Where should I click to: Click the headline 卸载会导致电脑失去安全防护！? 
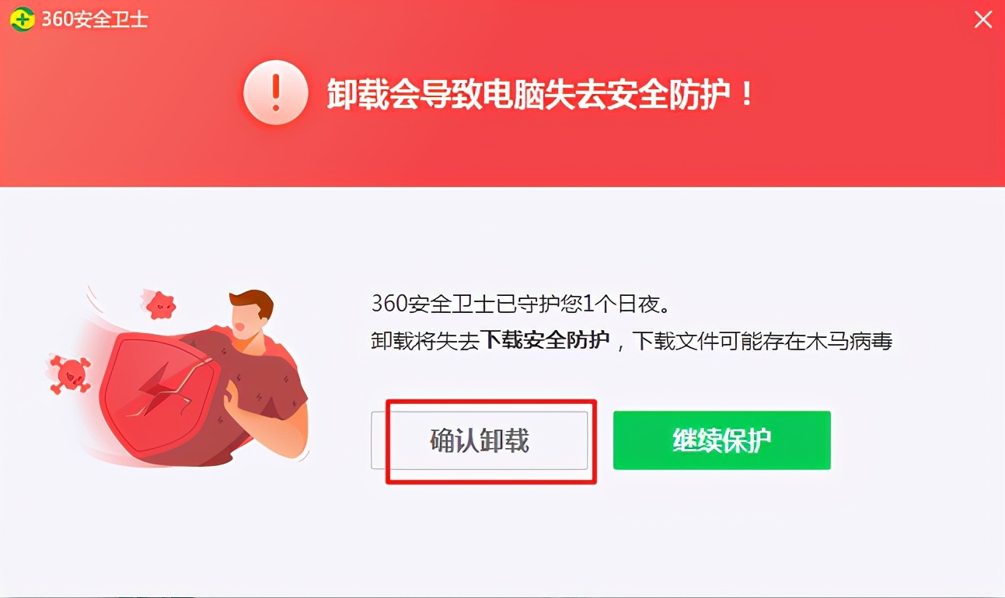pyautogui.click(x=540, y=94)
